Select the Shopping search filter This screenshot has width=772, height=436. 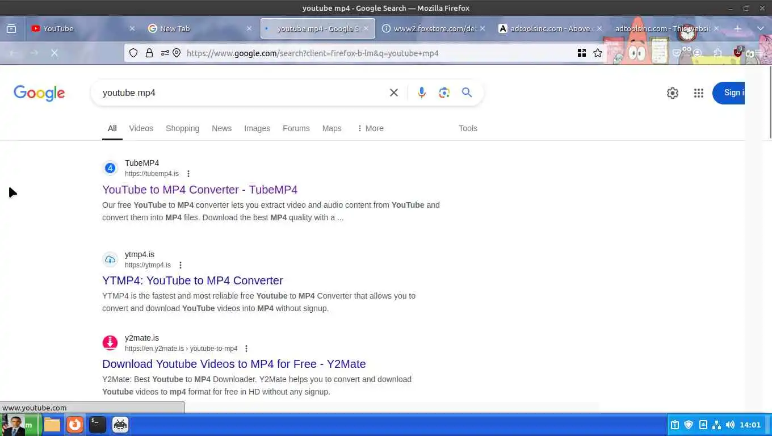tap(182, 128)
